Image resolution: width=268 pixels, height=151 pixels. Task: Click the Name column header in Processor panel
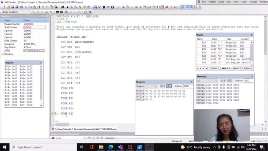click(x=12, y=21)
